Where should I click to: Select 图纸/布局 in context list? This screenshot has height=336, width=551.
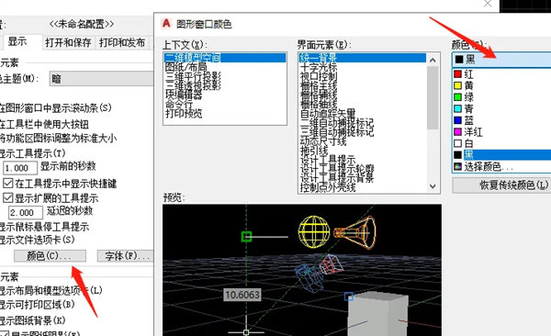tap(225, 67)
